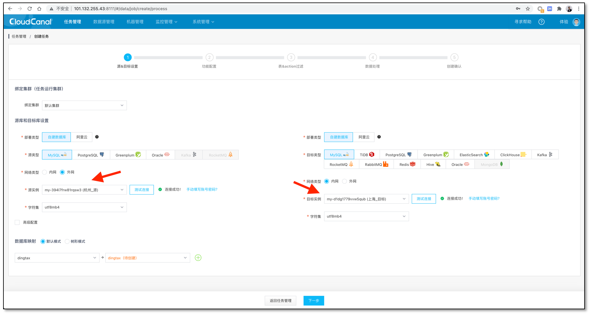
Task: Select ElasticSearch target type
Action: 474,154
